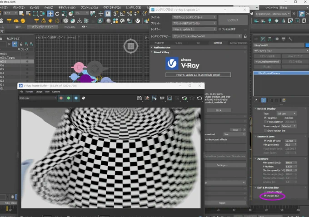Click the round V-Ray logo toolbar icon
Viewport: 309px width, 217px height.
click(138, 21)
